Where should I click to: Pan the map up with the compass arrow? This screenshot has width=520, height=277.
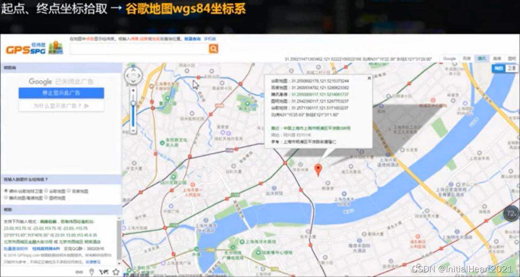pyautogui.click(x=133, y=70)
